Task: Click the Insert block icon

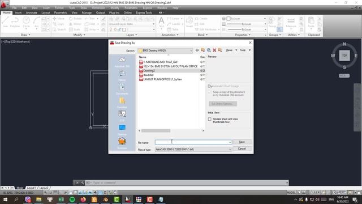Action: [x=189, y=22]
